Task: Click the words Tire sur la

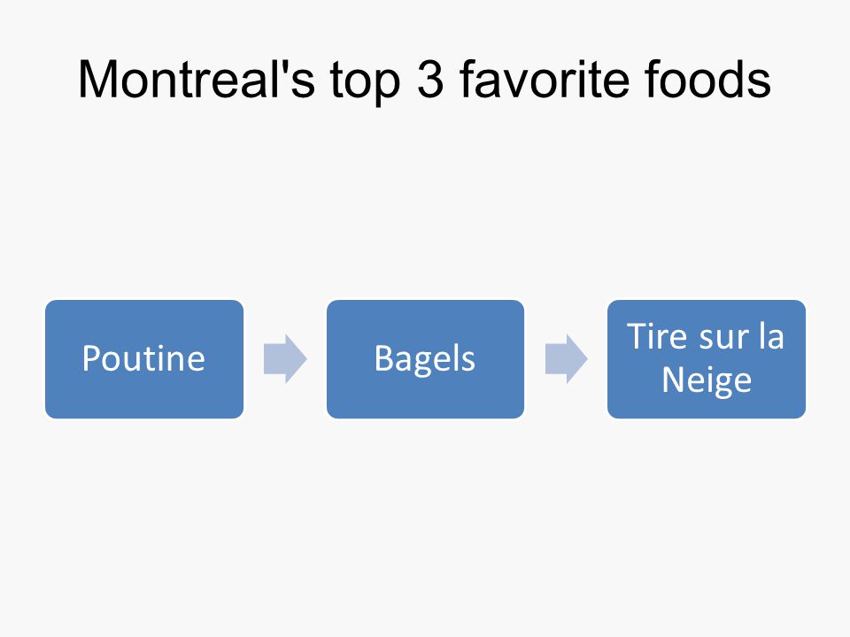Action: coord(706,336)
